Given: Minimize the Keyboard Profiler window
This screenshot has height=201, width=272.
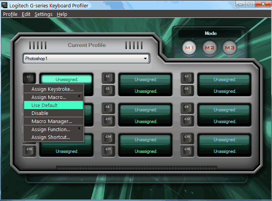Looking at the screenshot, I should pos(240,4).
